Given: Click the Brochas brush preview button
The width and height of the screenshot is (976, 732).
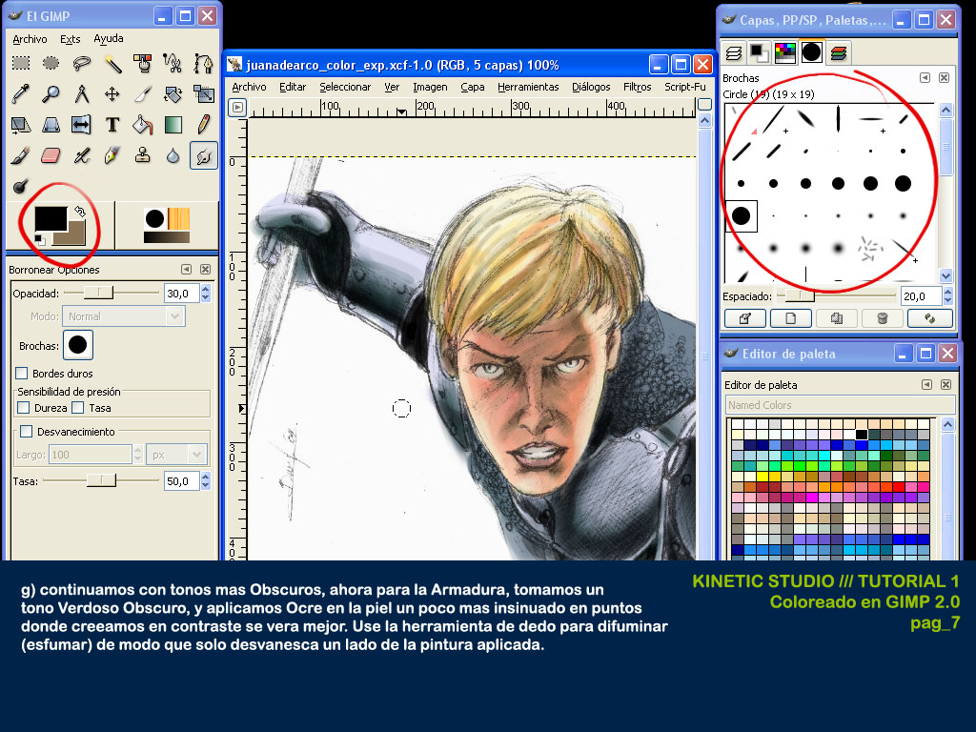Looking at the screenshot, I should click(x=78, y=345).
